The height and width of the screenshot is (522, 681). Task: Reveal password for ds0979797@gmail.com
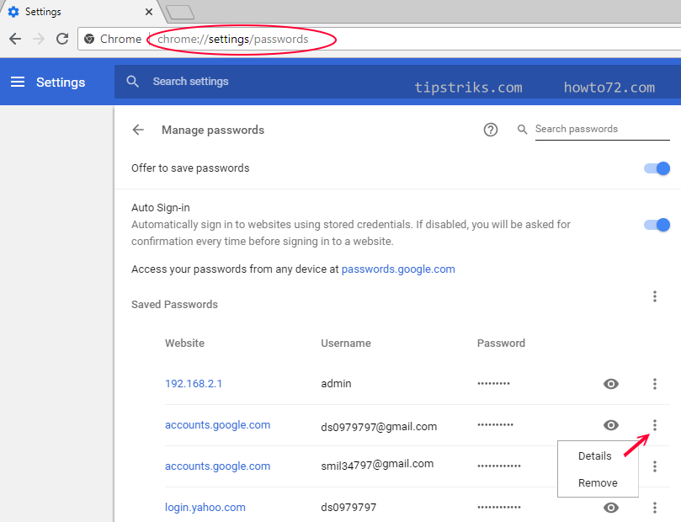point(611,425)
